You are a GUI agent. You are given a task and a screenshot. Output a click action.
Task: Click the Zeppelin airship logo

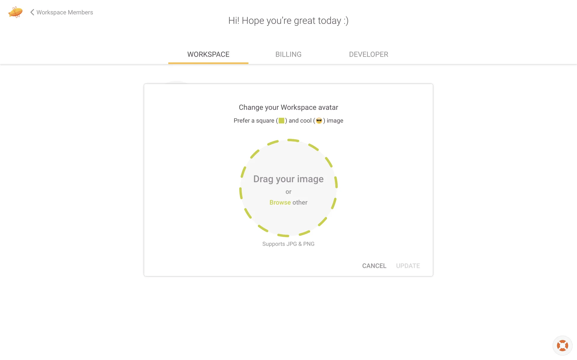tap(15, 12)
